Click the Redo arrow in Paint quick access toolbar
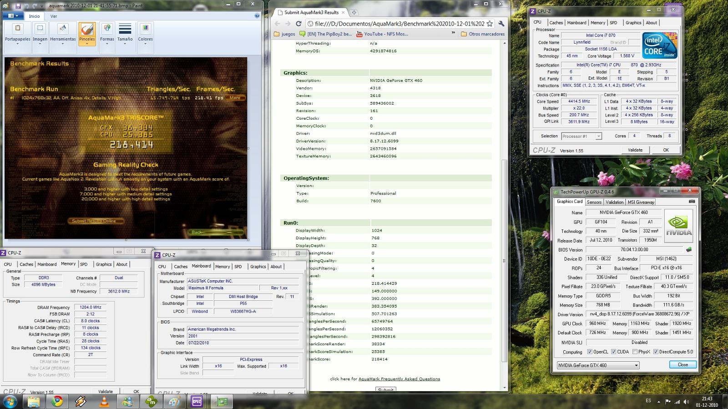Screen dimensions: 728x409 coord(35,6)
